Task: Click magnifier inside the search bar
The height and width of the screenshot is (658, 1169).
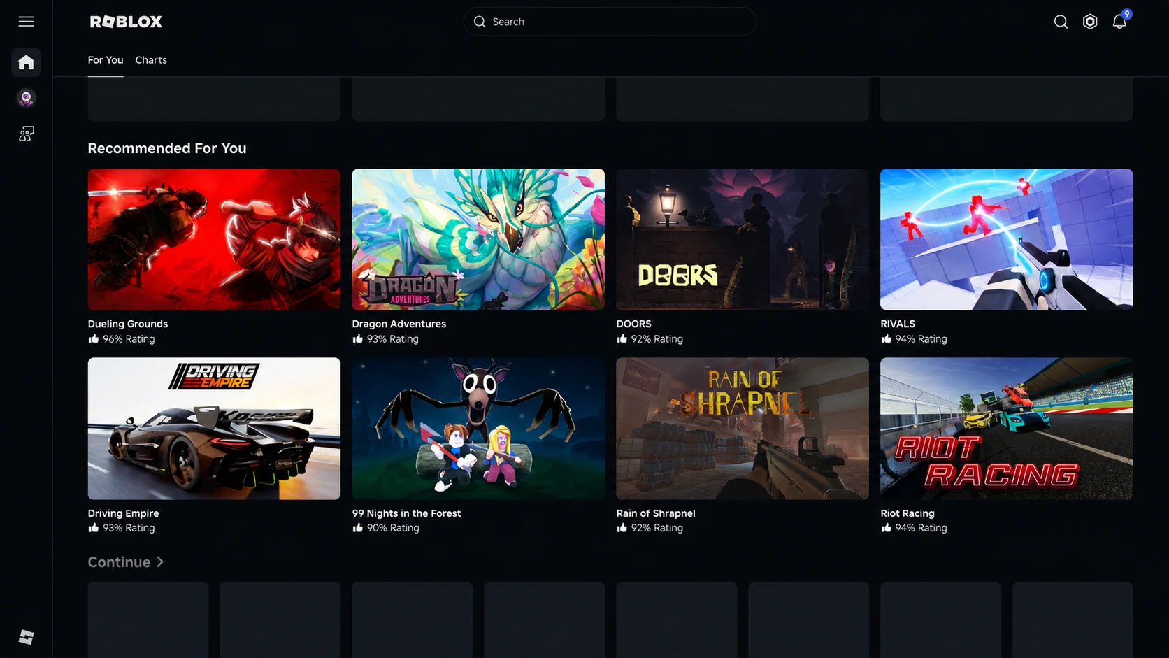Action: [x=480, y=22]
